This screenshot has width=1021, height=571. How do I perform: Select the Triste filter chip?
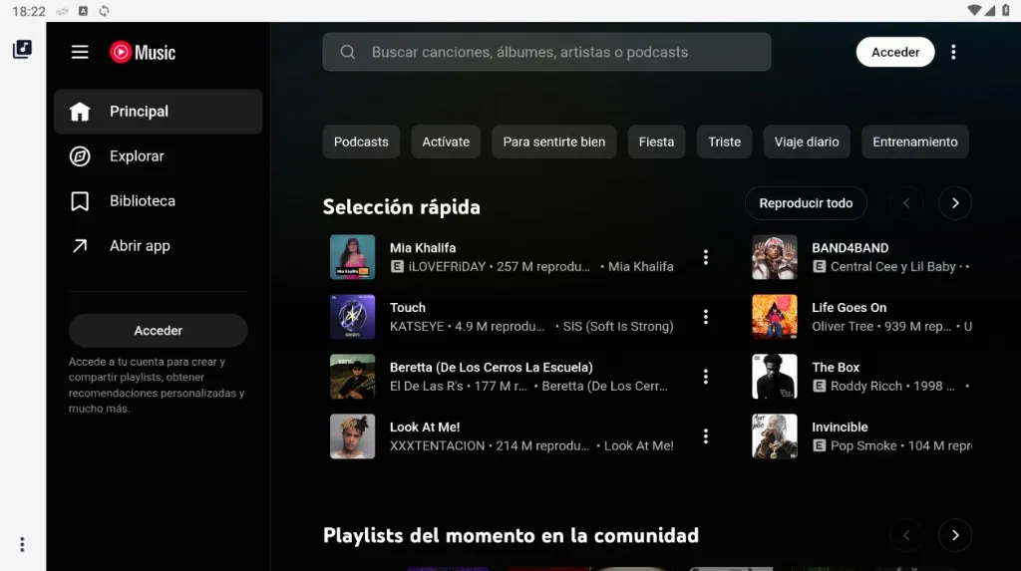725,142
